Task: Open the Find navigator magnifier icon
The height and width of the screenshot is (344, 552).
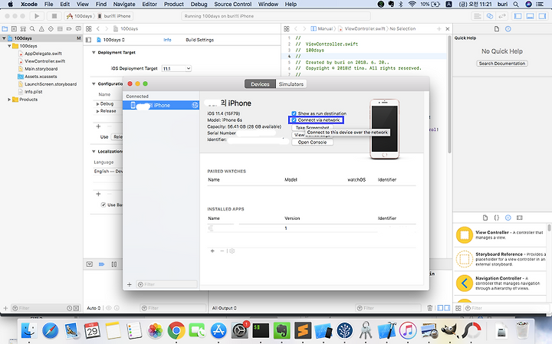Action: pyautogui.click(x=32, y=29)
